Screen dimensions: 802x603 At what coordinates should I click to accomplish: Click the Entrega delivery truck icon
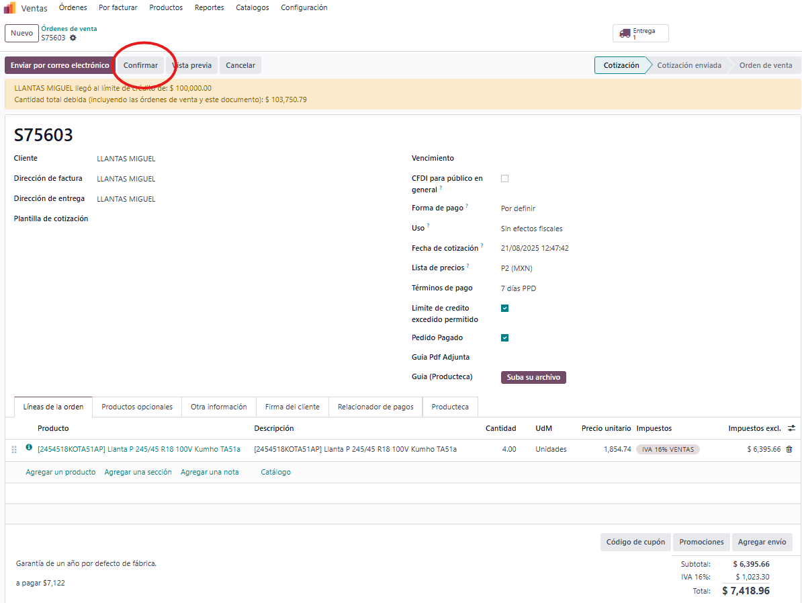625,33
